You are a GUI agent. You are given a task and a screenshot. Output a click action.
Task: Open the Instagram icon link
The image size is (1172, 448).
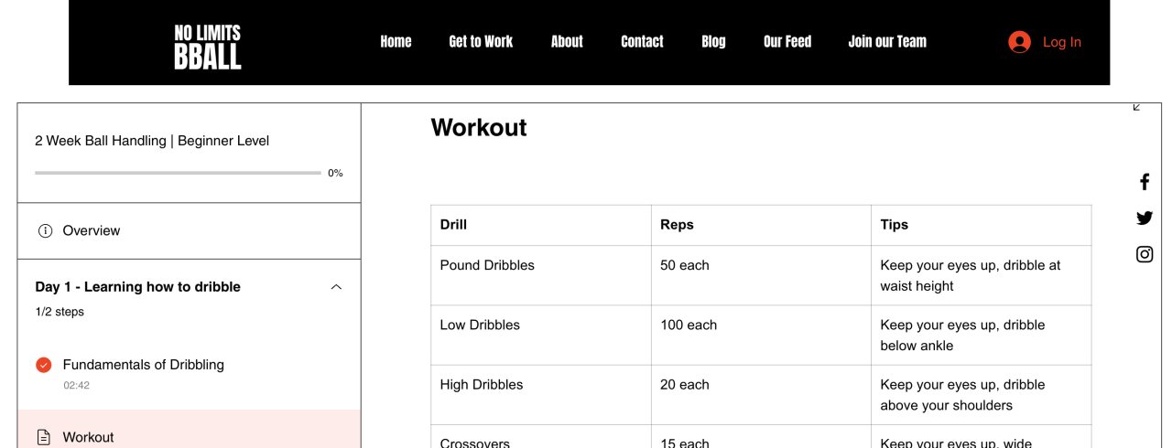pyautogui.click(x=1145, y=254)
